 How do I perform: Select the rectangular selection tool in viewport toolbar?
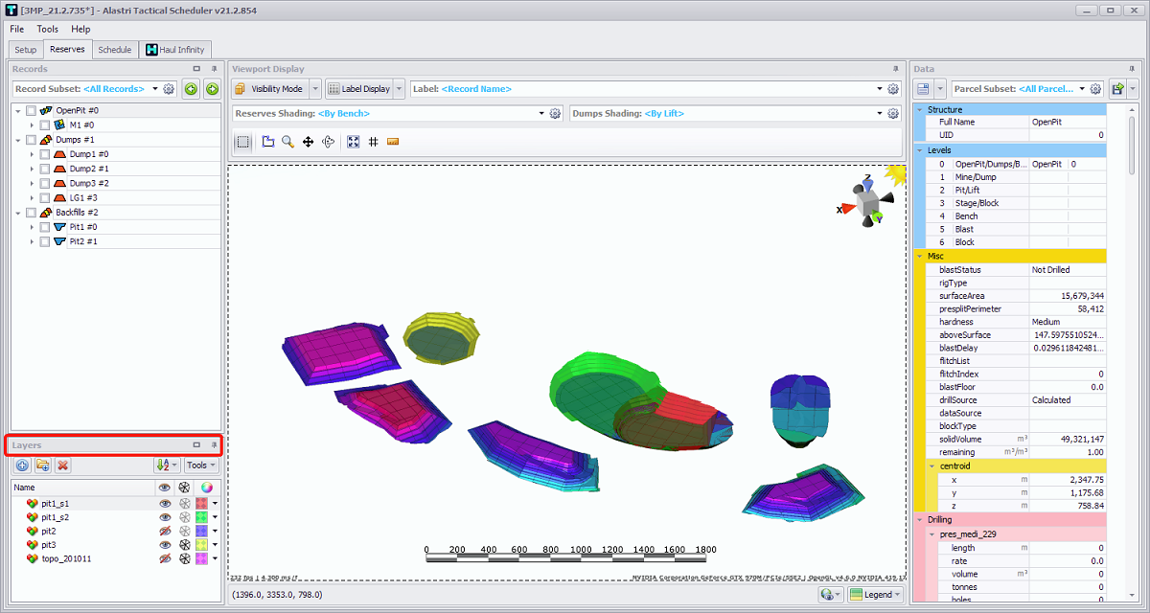(243, 142)
